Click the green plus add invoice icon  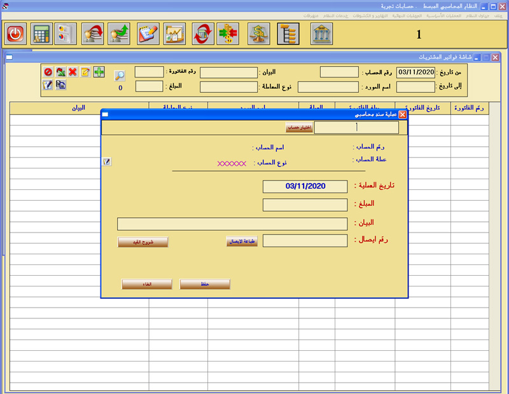[99, 72]
